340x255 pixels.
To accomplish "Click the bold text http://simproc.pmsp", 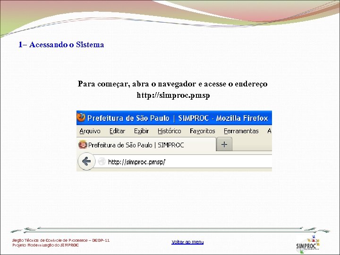I will pos(173,95).
